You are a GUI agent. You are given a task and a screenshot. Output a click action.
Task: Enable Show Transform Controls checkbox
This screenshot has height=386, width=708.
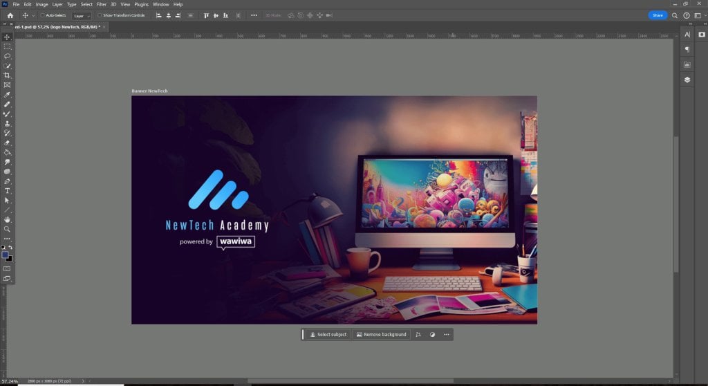tap(100, 15)
